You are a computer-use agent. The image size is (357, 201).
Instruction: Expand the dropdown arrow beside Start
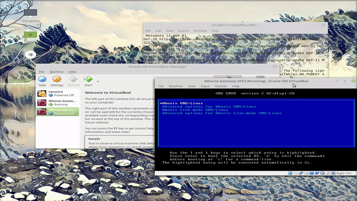pyautogui.click(x=98, y=81)
